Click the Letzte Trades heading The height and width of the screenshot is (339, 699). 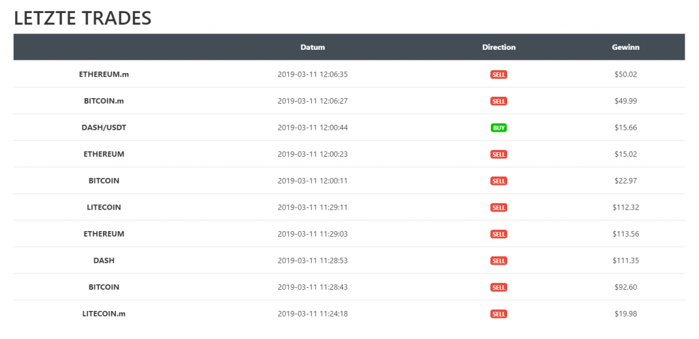tap(83, 18)
